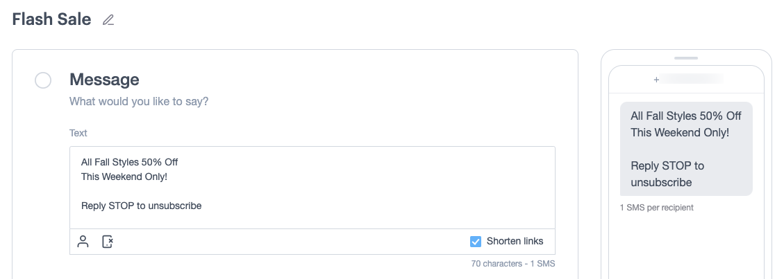Place cursor on "All Fall Styles 50% Off" editor line
Image resolution: width=784 pixels, height=279 pixels.
pos(129,162)
